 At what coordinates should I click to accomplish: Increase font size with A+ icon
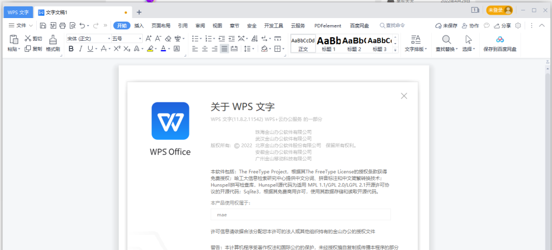149,38
